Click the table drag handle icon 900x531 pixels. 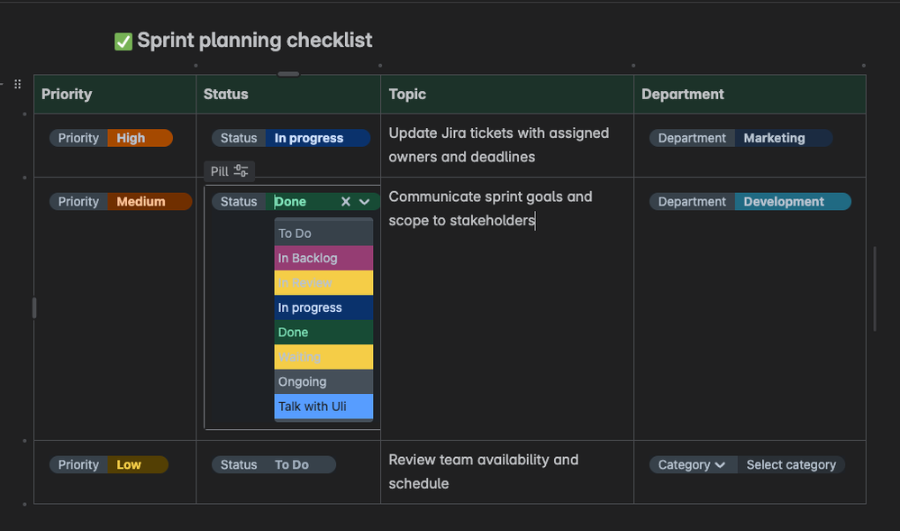tap(17, 84)
